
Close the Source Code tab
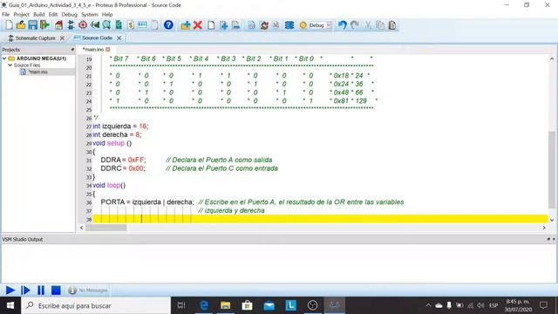119,38
